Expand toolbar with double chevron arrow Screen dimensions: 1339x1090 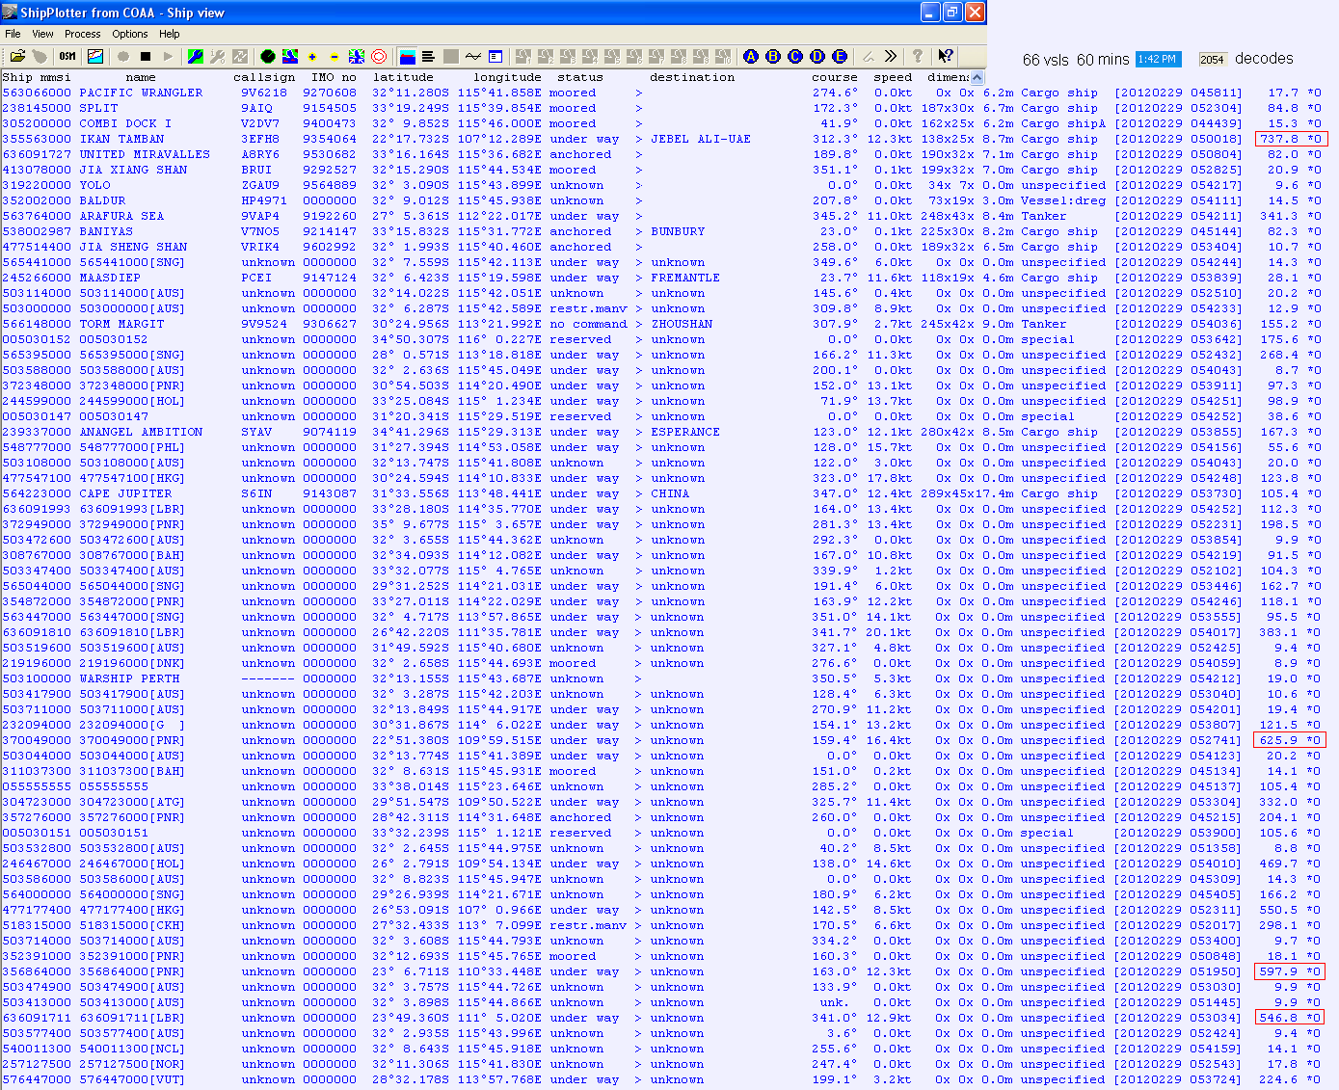pyautogui.click(x=891, y=57)
